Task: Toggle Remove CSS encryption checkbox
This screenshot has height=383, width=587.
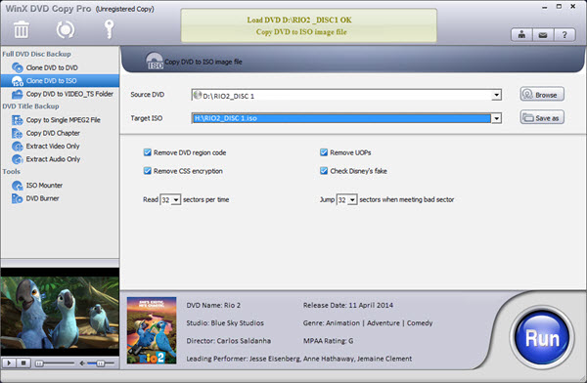Action: coord(148,171)
